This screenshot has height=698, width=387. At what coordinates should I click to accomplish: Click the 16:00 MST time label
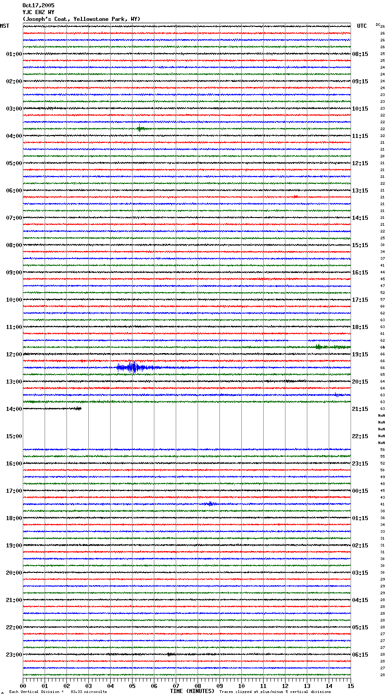tap(14, 464)
